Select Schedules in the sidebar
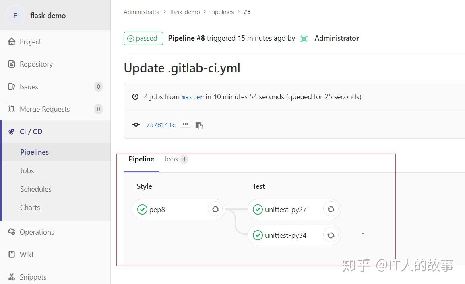 pos(35,189)
